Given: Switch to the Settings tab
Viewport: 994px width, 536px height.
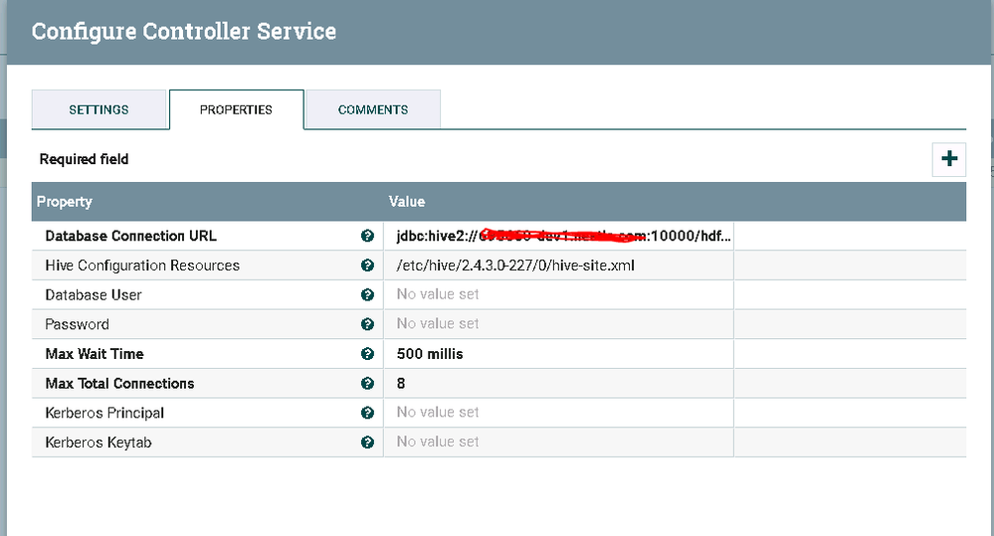Looking at the screenshot, I should tap(99, 109).
